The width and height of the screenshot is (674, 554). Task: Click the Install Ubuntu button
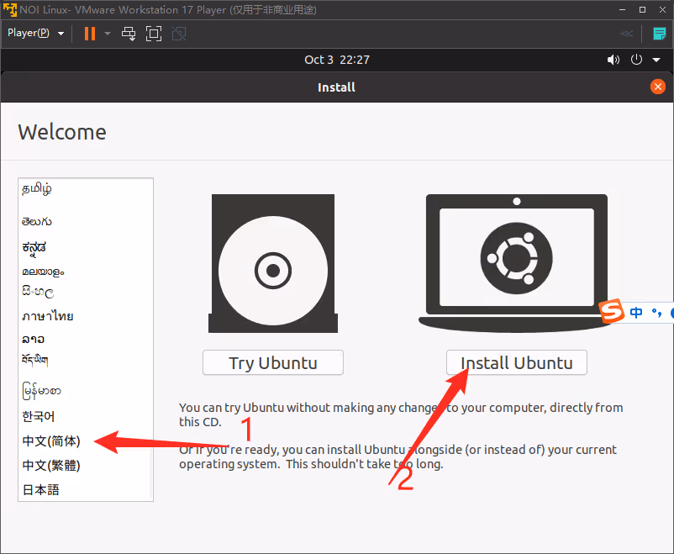[516, 362]
